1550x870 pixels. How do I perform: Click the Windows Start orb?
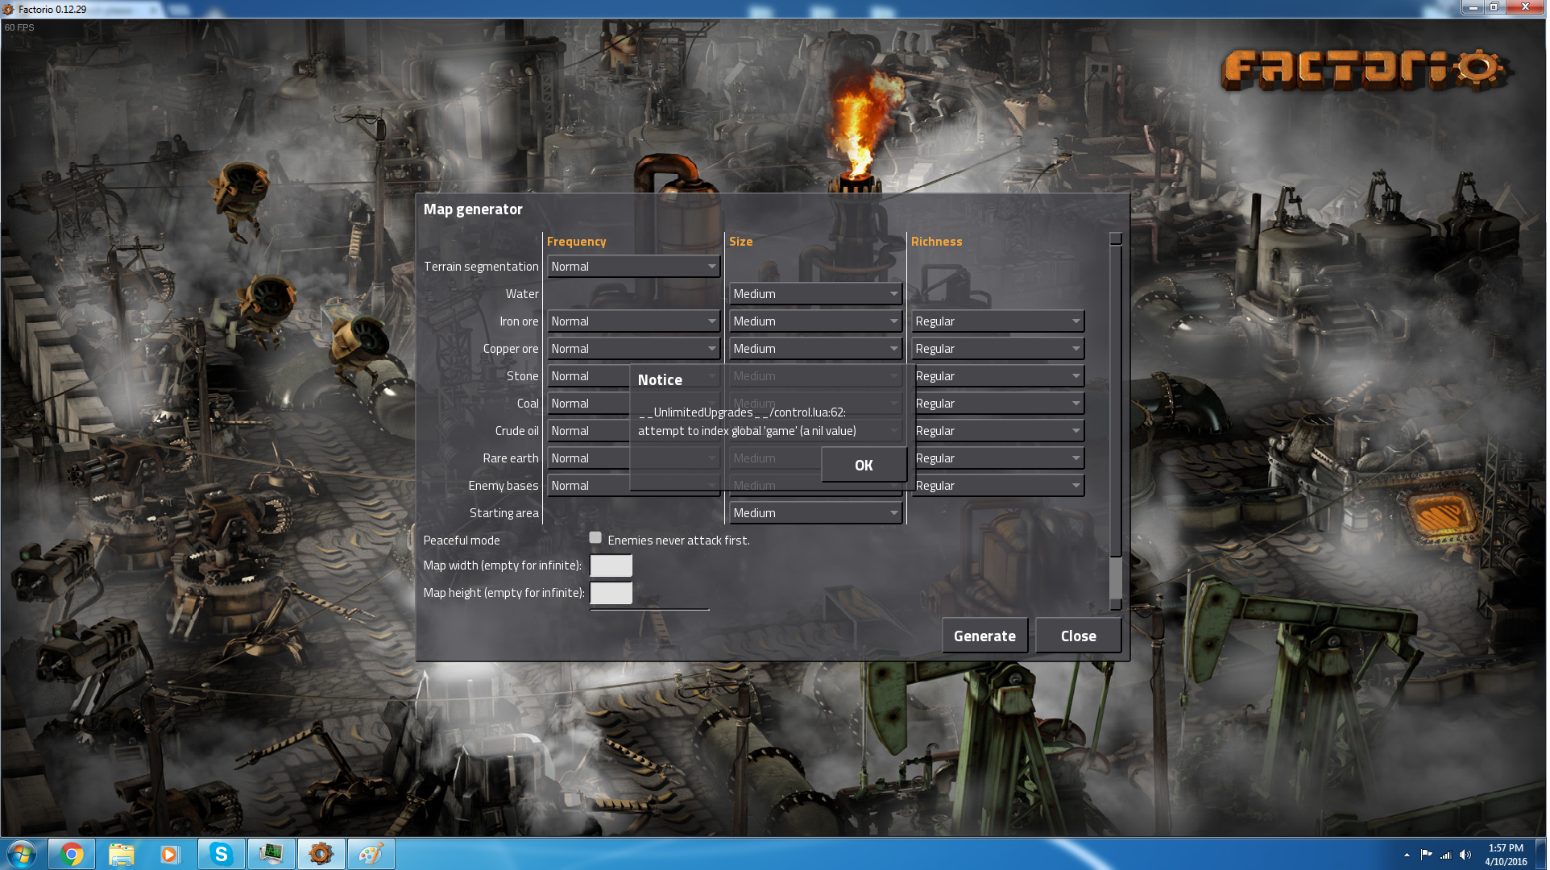tap(22, 855)
